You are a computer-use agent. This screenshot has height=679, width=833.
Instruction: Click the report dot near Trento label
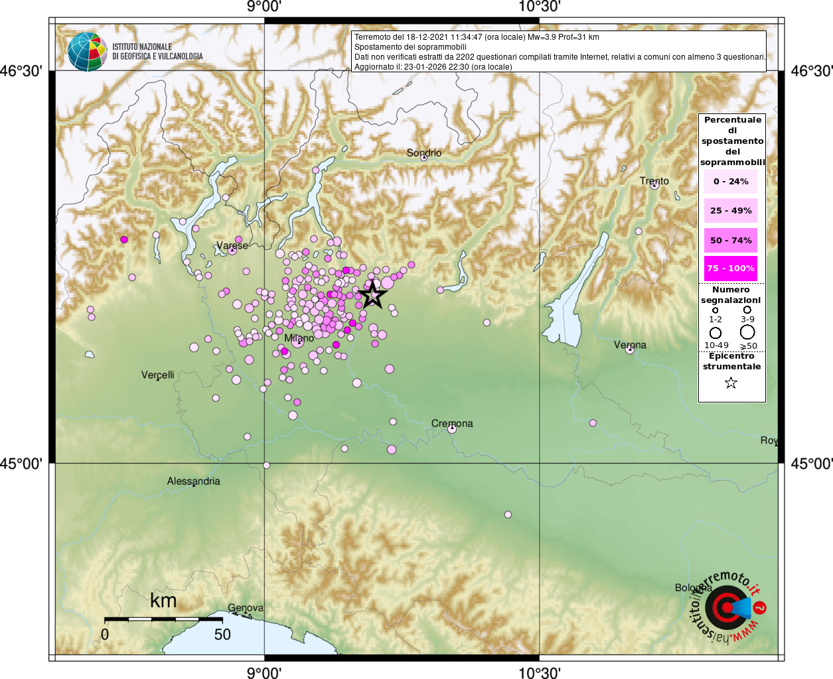click(654, 186)
